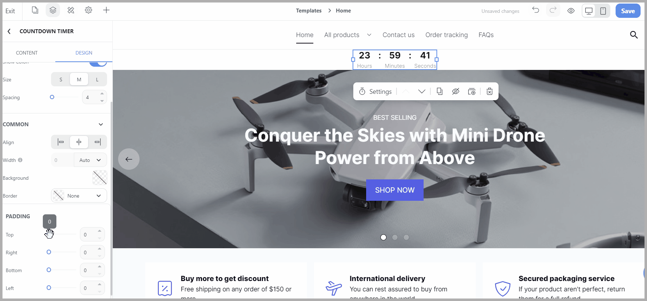Collapse the COMMON section
The height and width of the screenshot is (301, 647).
tap(101, 124)
